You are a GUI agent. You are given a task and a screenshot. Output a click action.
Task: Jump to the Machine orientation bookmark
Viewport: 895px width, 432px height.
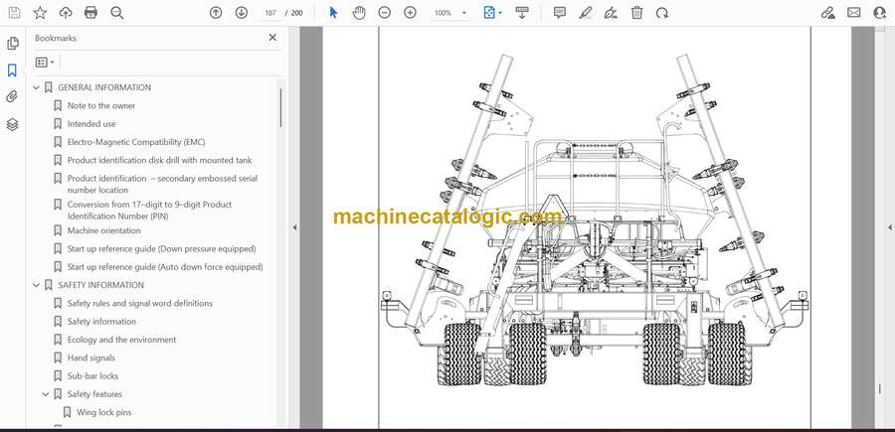pyautogui.click(x=103, y=230)
